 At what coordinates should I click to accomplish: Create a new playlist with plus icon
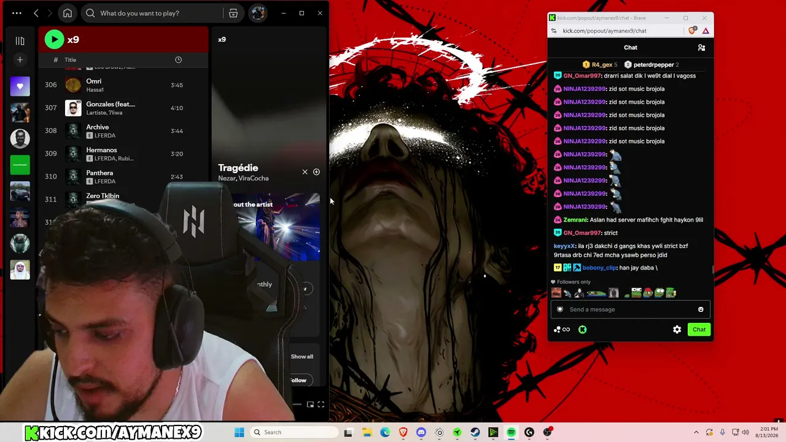click(20, 60)
